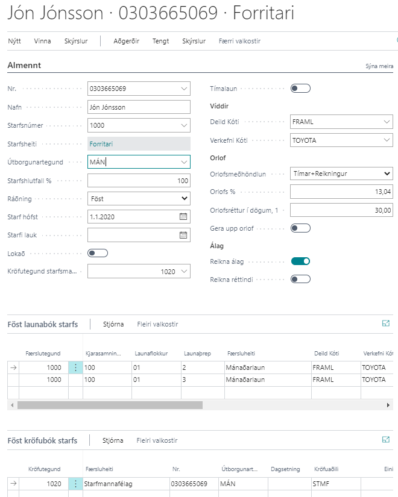This screenshot has height=497, width=398.
Task: Open calendar picker for Starfi lauk date
Action: 183,235
